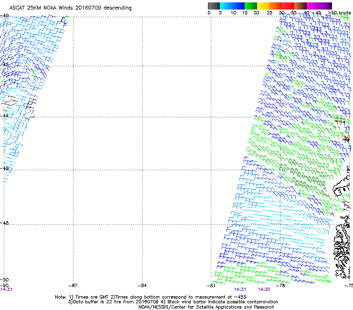Click the "-90" longitude axis label
The image size is (353, 310).
pos(4,286)
